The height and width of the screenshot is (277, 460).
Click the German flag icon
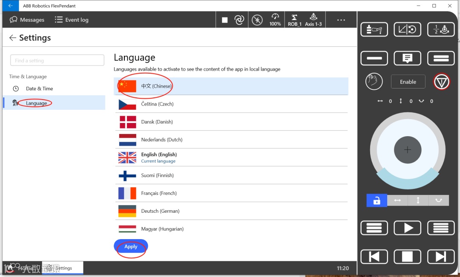127,211
